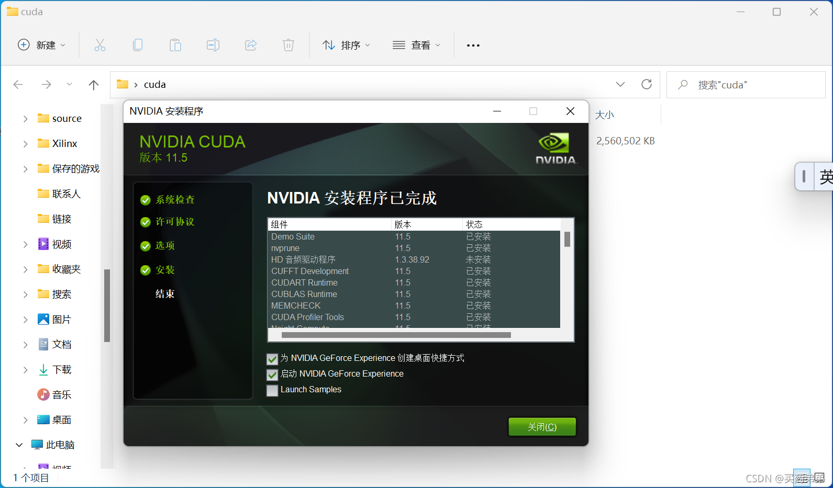The width and height of the screenshot is (833, 488).
Task: Click the sidebar vertical scrollbar thumb
Action: [107, 305]
